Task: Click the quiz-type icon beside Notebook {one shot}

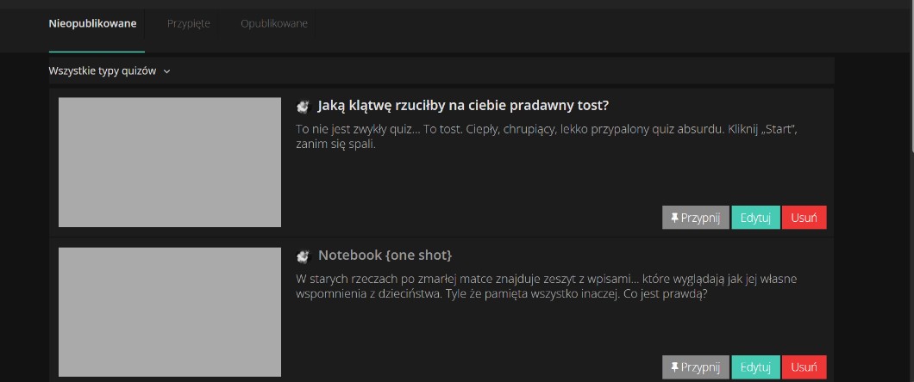Action: (x=303, y=256)
